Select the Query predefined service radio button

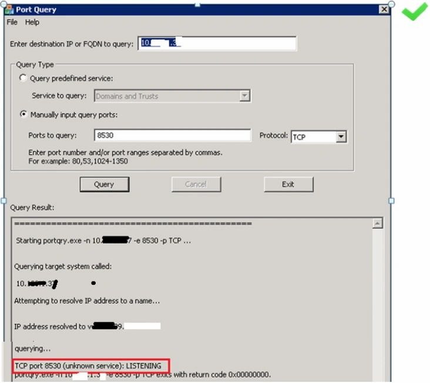click(x=23, y=78)
